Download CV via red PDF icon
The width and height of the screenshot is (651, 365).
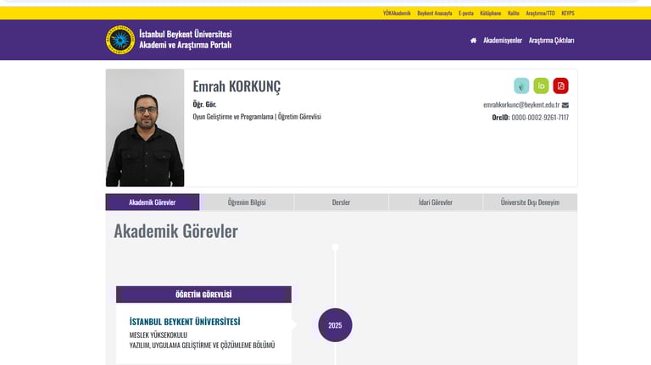pyautogui.click(x=561, y=86)
